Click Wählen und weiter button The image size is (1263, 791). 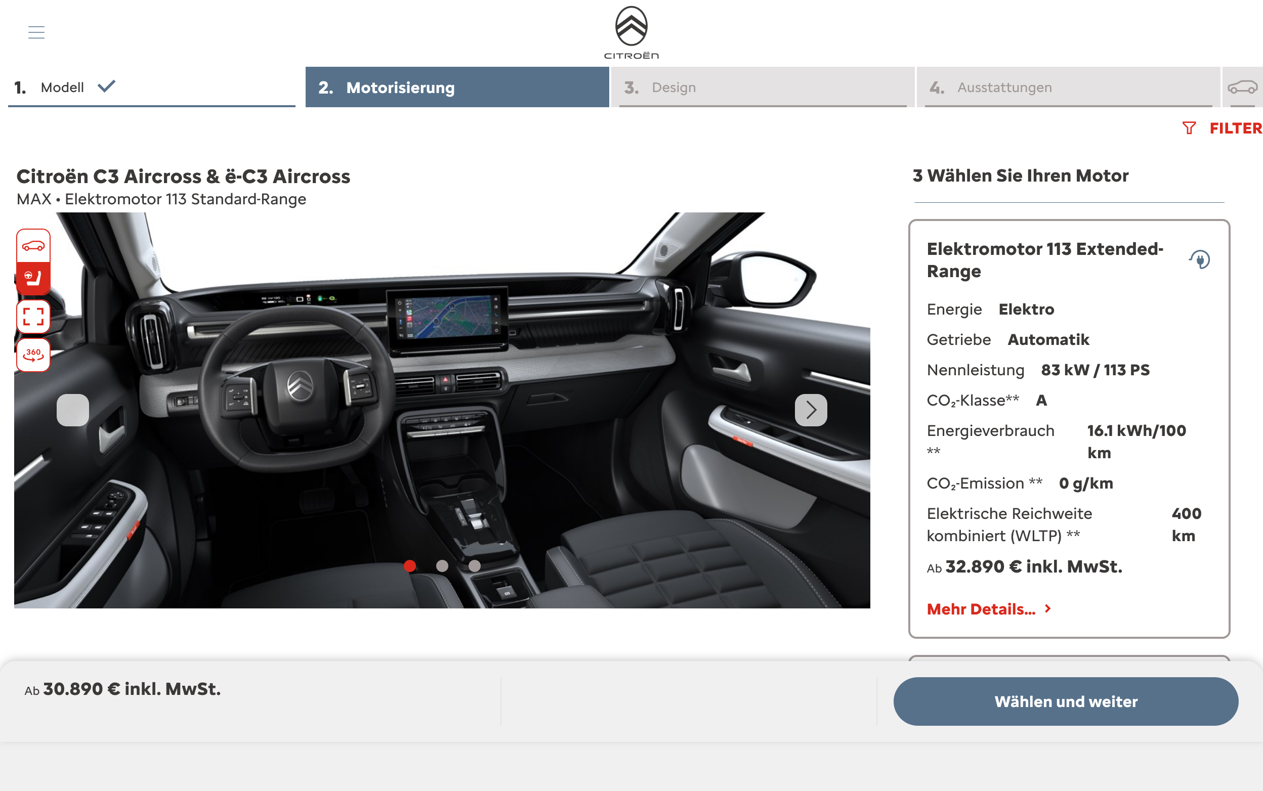1066,701
